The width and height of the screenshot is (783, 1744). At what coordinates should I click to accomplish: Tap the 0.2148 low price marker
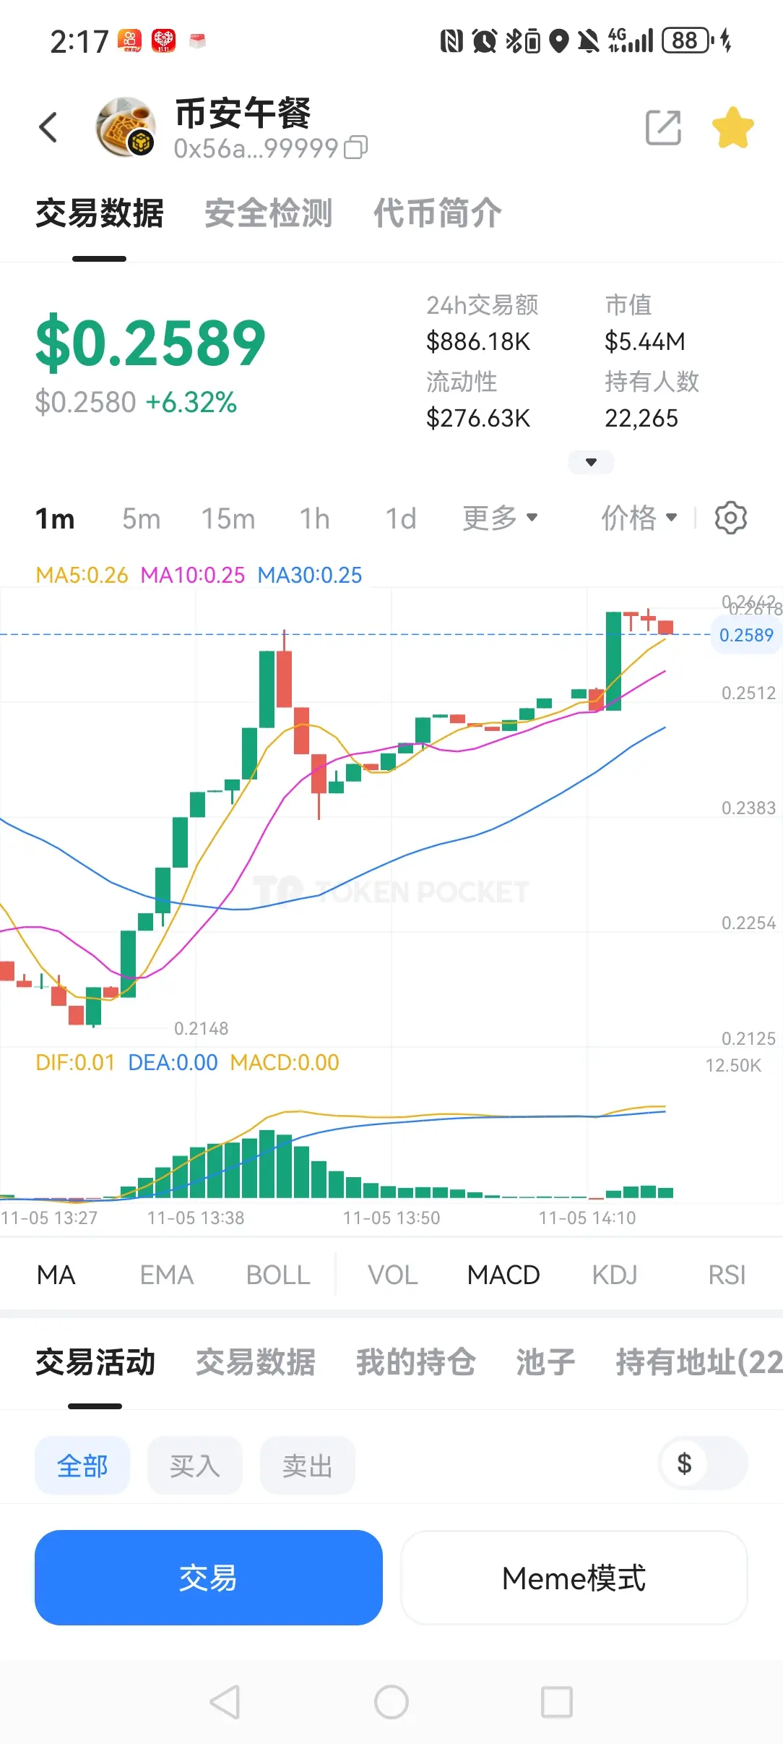201,1028
